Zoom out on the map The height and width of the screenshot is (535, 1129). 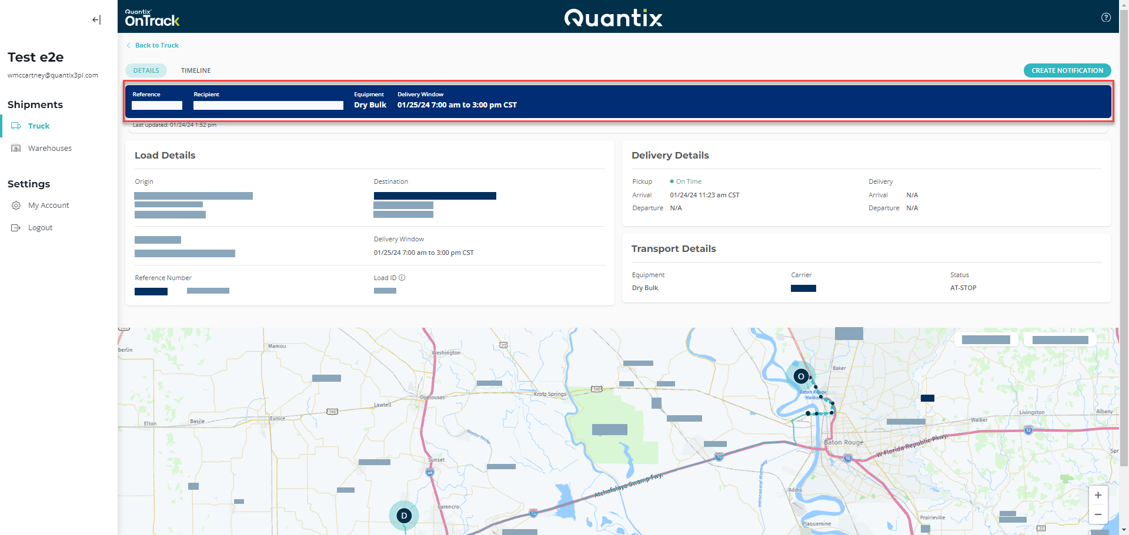pyautogui.click(x=1098, y=514)
